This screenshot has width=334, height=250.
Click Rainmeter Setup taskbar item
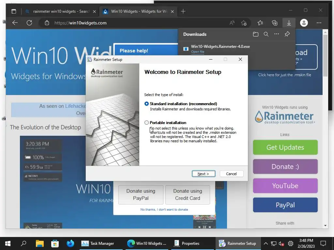[x=238, y=243]
